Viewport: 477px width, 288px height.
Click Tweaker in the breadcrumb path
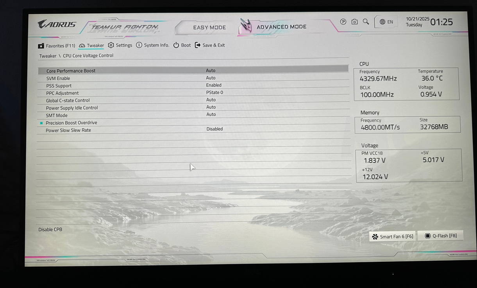48,56
